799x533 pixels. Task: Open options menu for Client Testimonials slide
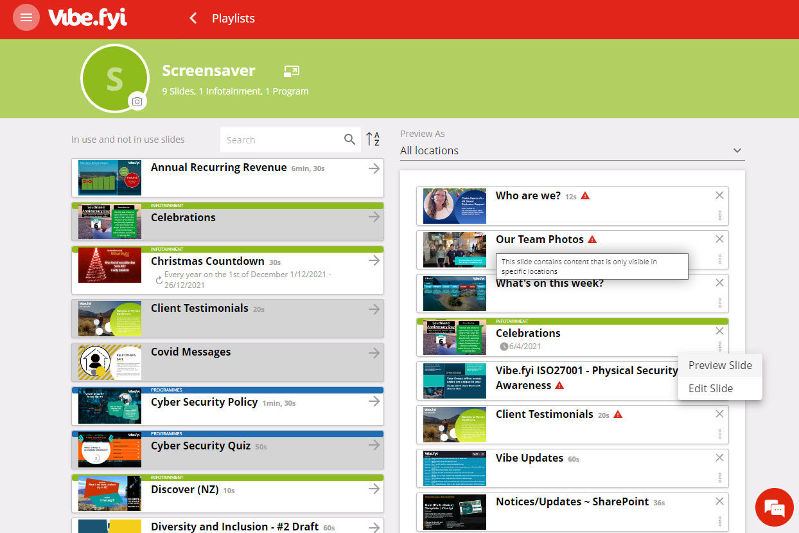coord(720,434)
